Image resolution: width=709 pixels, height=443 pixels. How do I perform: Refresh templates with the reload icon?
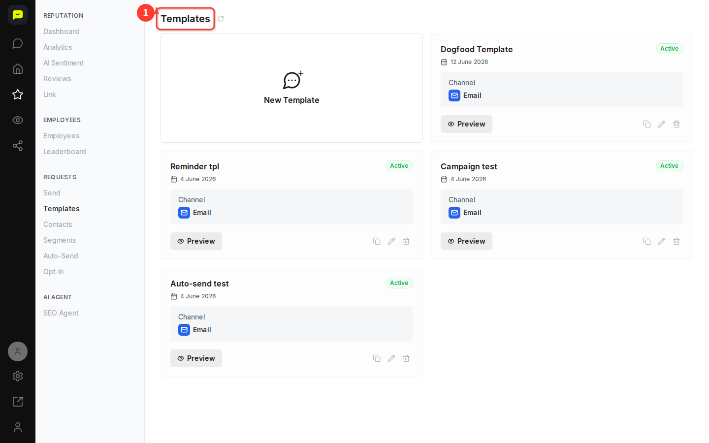221,19
